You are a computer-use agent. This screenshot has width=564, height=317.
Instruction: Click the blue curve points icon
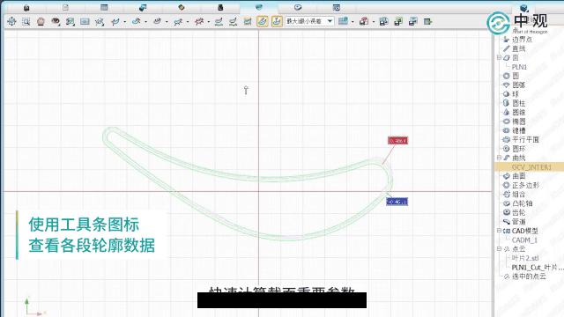pos(178,21)
